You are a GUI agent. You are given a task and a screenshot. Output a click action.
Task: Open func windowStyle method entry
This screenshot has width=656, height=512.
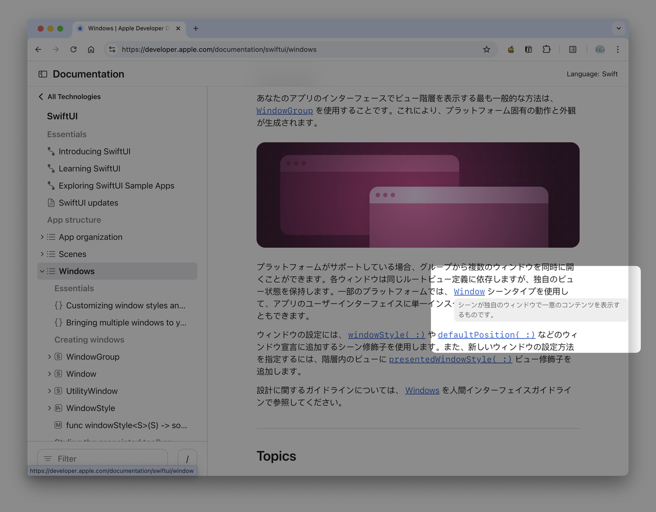pyautogui.click(x=127, y=425)
